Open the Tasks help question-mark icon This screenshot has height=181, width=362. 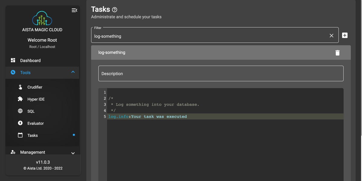pos(114,10)
